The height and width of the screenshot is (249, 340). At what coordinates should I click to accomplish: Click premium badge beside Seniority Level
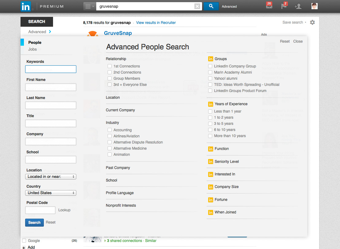(x=211, y=162)
